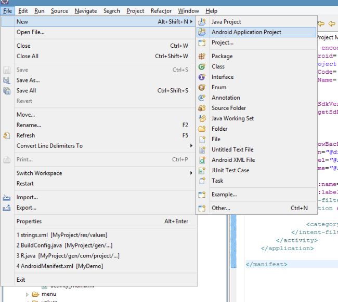Screen dimensions: 338x302
Task: Click the yellow Folder icon in submenu
Action: (202, 129)
